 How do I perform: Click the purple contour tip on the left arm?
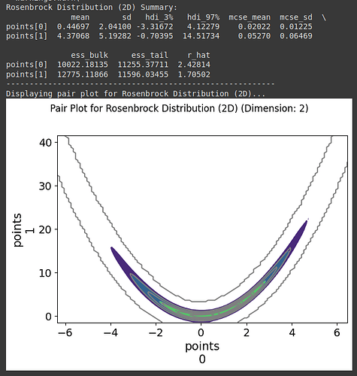(x=113, y=250)
